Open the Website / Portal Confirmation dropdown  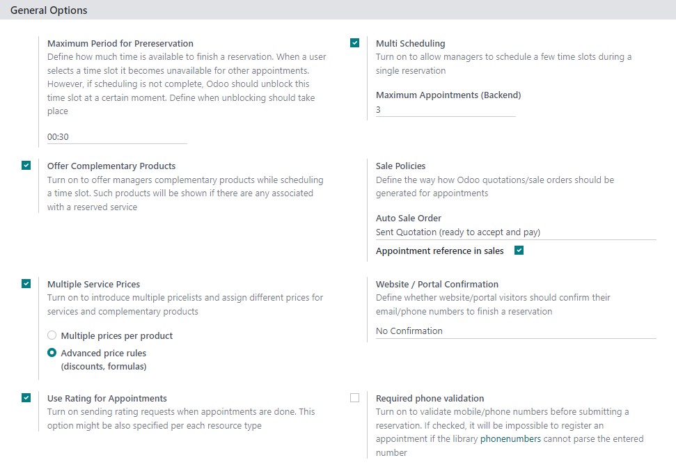pos(516,331)
